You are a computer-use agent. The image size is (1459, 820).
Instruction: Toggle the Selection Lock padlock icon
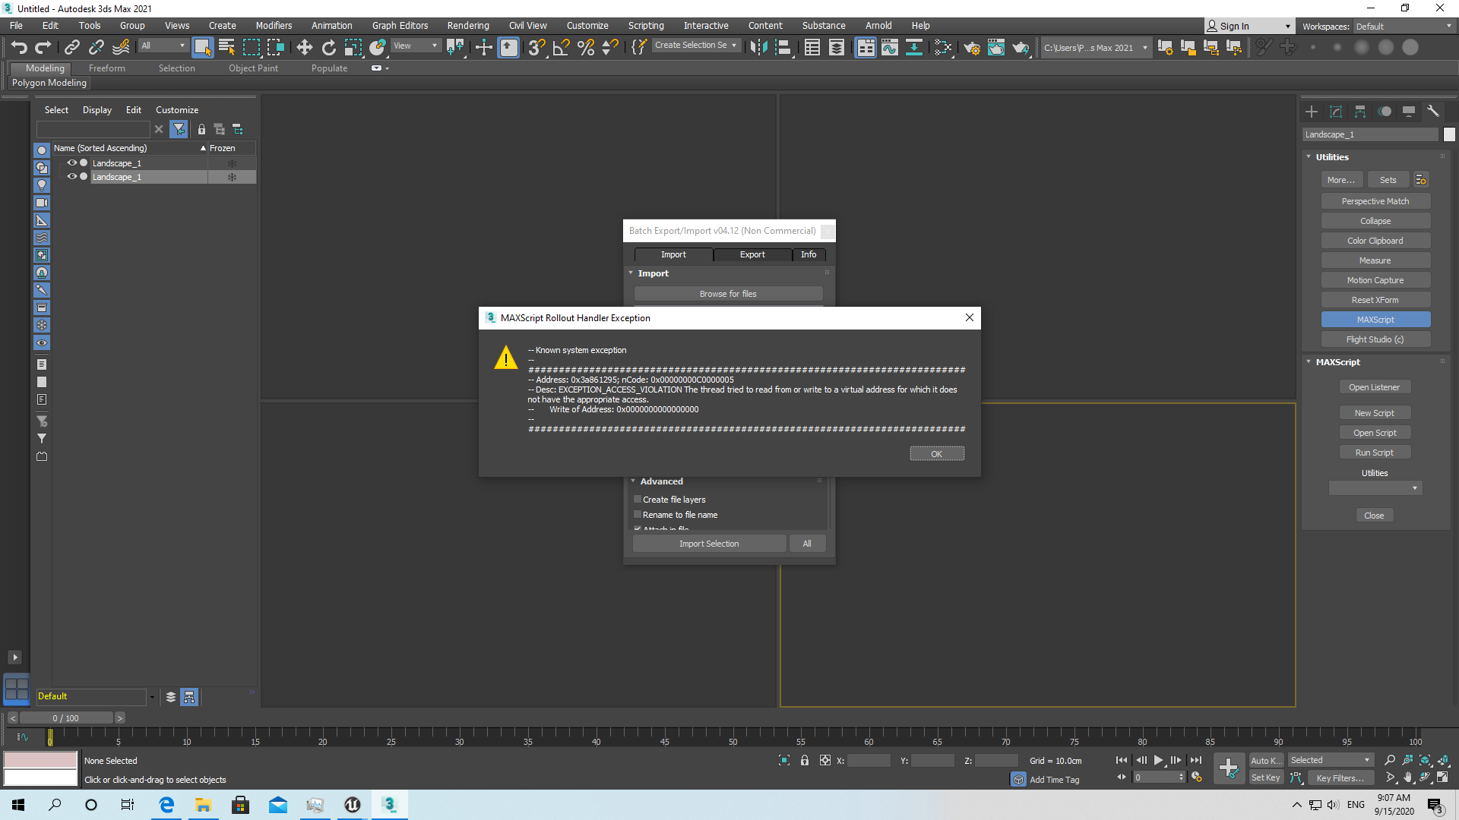804,760
